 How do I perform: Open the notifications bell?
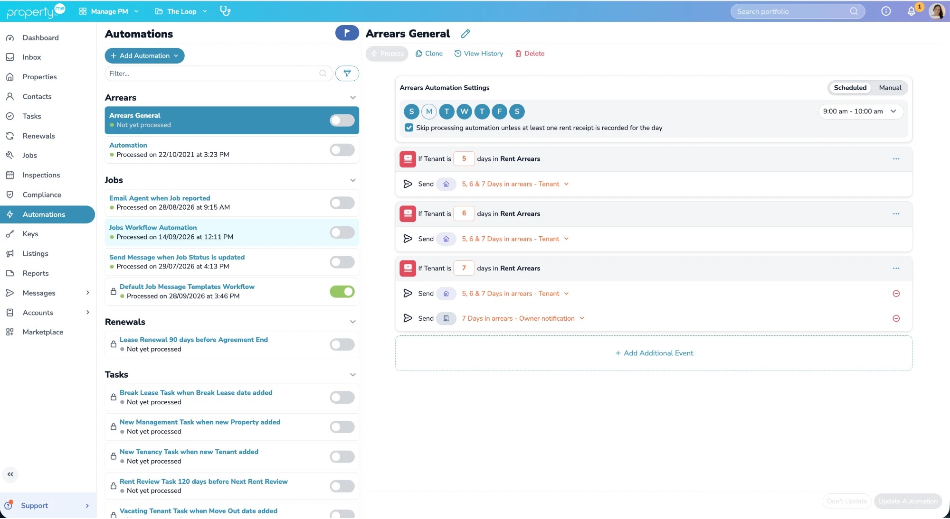pos(911,11)
